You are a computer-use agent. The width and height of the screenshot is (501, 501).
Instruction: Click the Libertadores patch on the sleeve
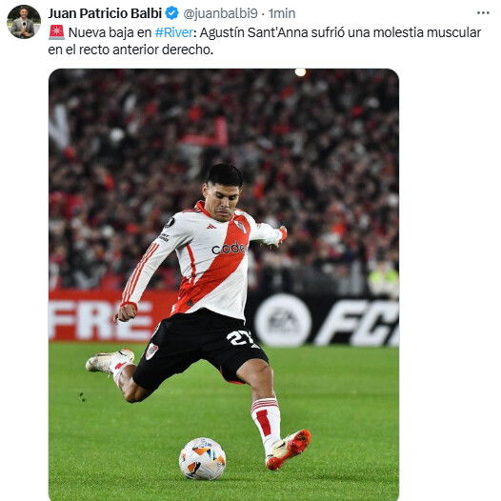click(170, 222)
